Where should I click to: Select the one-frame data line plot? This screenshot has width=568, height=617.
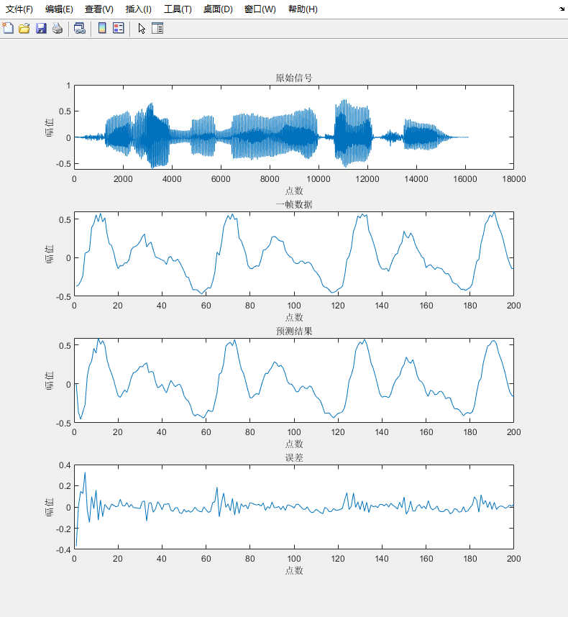[294, 254]
